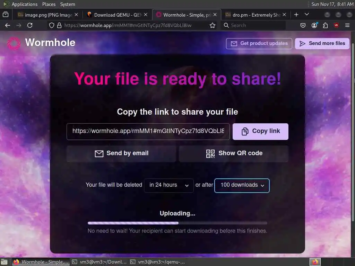355x266 pixels.
Task: Click the show desktop icon in bottom panel
Action: 4,262
